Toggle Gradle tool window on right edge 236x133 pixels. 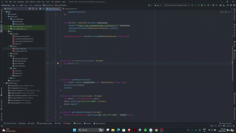pos(235,44)
